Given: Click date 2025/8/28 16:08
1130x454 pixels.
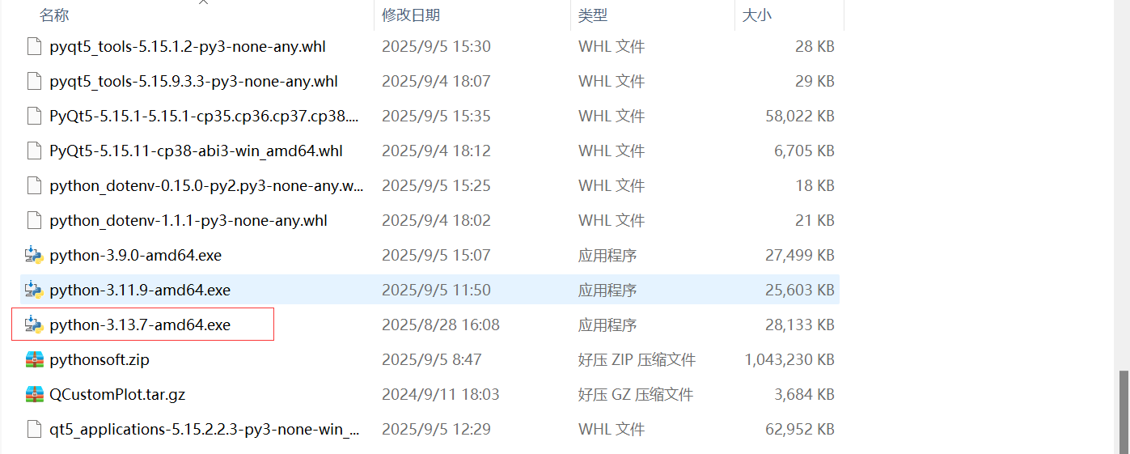Looking at the screenshot, I should coord(441,325).
